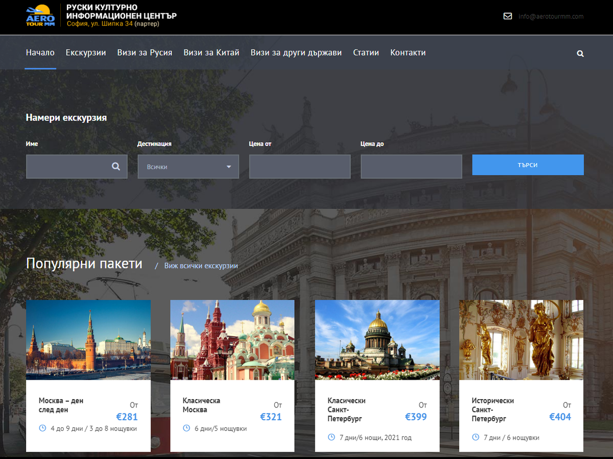Click the info@aerotourmm.com email link
The width and height of the screenshot is (613, 459).
point(551,16)
